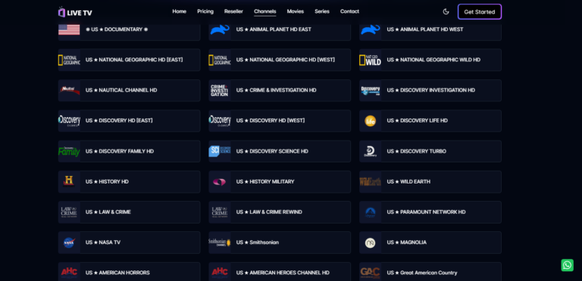This screenshot has height=281, width=582.
Task: Select US ★ LAW & CRIME REWIND text
Action: (x=269, y=212)
